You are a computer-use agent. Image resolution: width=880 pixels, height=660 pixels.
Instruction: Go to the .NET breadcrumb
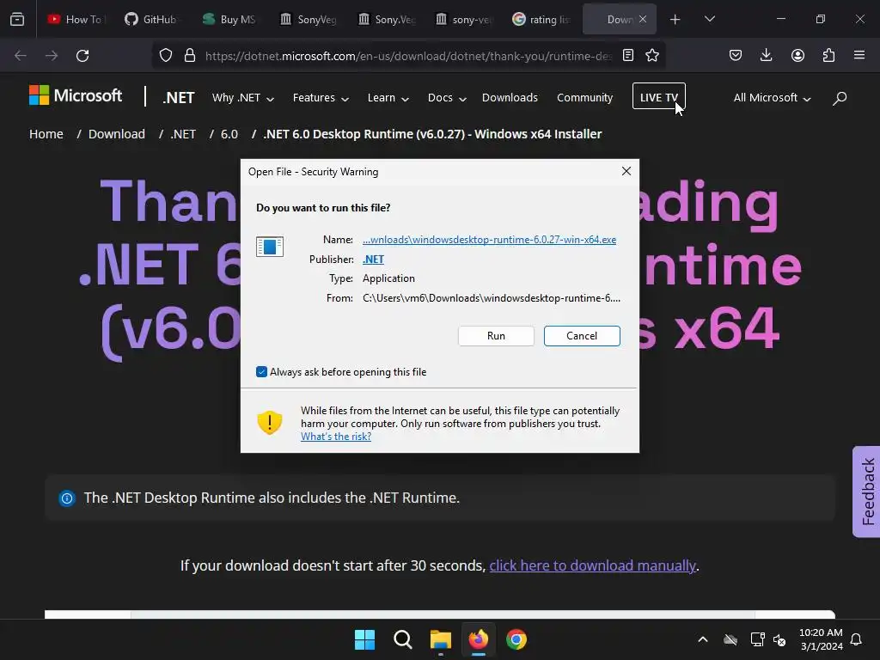click(x=183, y=134)
